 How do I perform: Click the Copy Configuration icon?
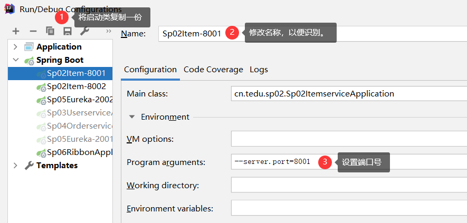point(50,32)
